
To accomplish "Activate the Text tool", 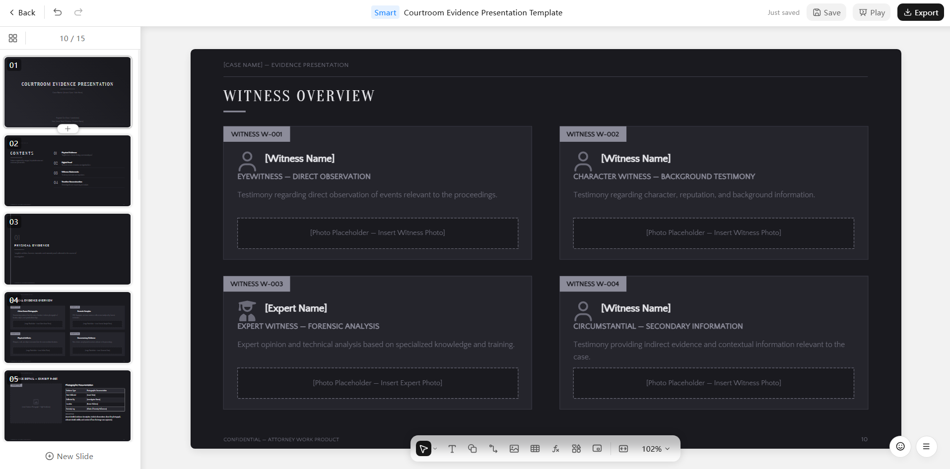I will point(452,449).
